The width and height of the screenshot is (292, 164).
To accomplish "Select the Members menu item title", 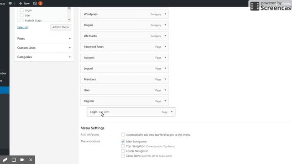I will [x=90, y=79].
